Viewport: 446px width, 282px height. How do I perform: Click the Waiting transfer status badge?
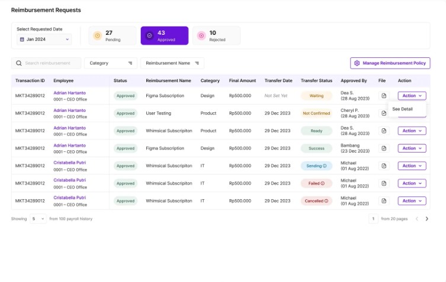[316, 96]
